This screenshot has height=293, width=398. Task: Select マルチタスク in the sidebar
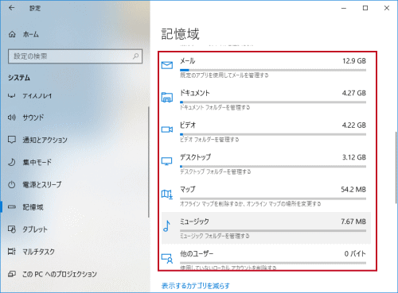click(x=39, y=252)
